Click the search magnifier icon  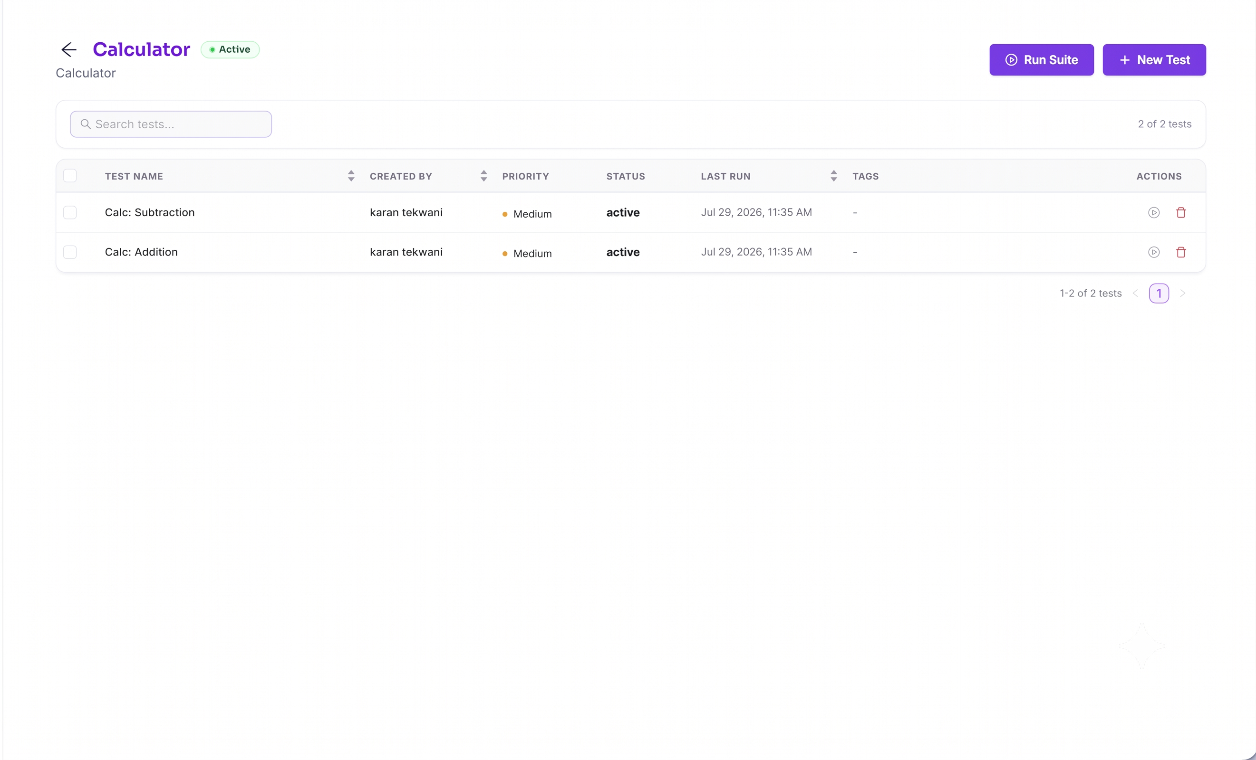pos(86,124)
